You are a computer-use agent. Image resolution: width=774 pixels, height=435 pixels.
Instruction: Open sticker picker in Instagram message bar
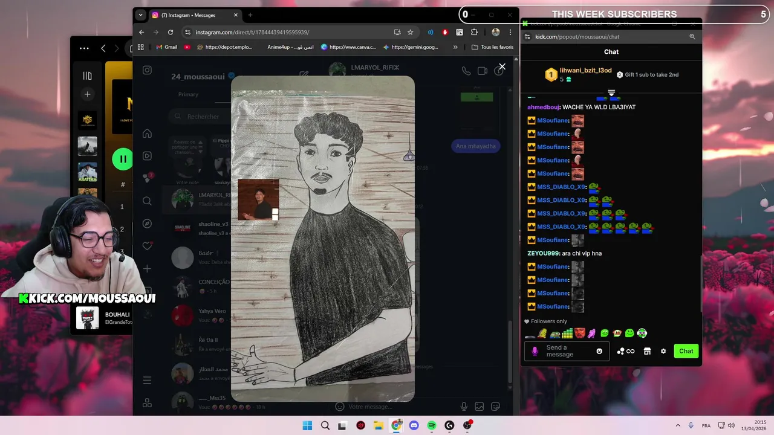[496, 407]
